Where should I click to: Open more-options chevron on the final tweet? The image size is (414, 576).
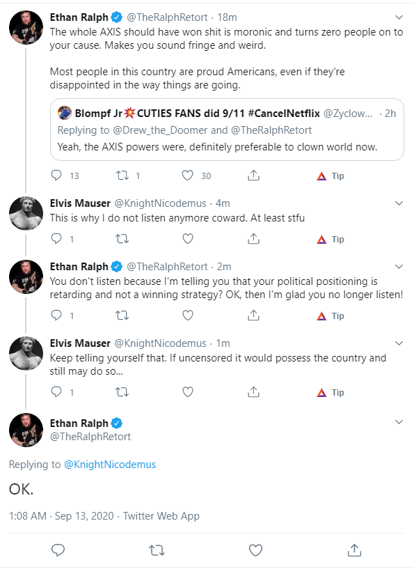(x=399, y=421)
